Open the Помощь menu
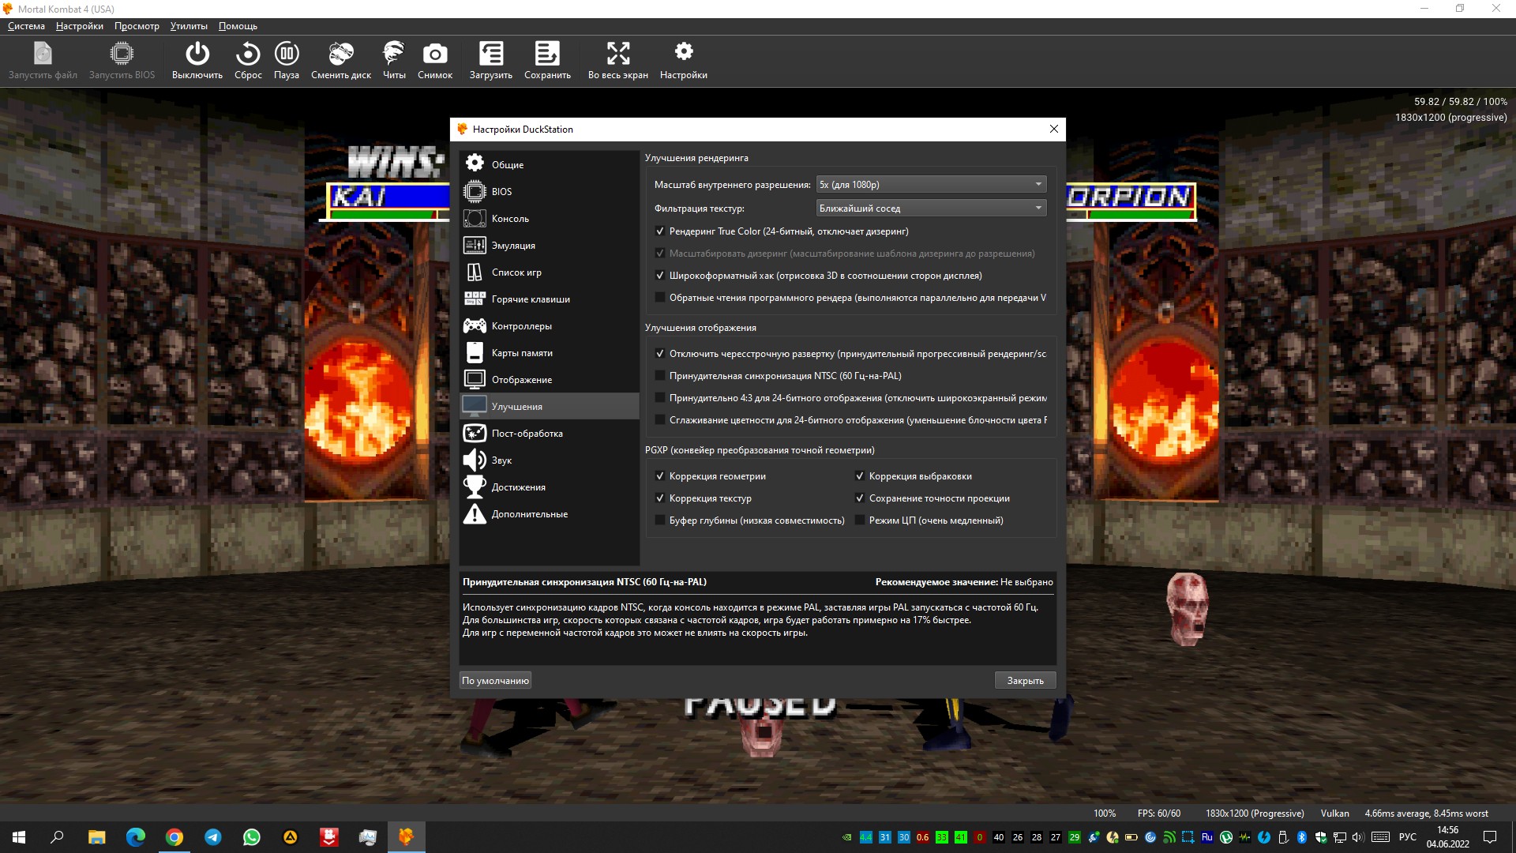1516x853 pixels. (238, 26)
